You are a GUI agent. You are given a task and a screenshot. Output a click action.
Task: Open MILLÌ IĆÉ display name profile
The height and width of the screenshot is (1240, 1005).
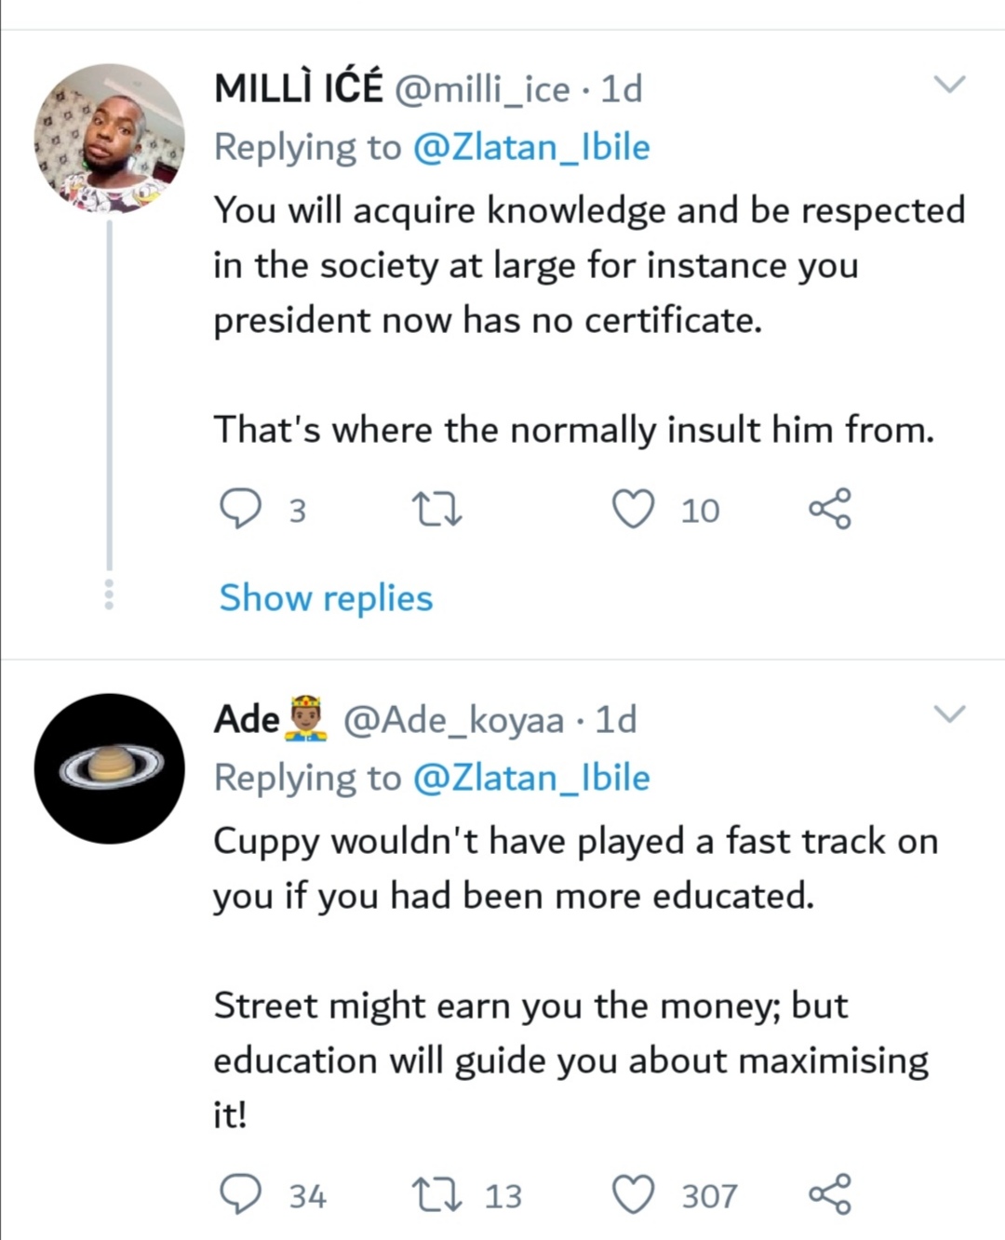click(x=298, y=89)
